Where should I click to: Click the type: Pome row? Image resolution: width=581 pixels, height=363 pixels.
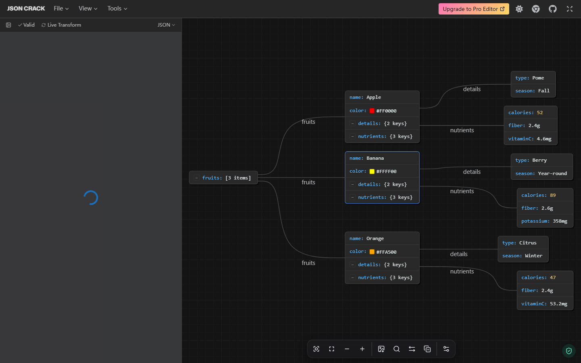coord(533,78)
